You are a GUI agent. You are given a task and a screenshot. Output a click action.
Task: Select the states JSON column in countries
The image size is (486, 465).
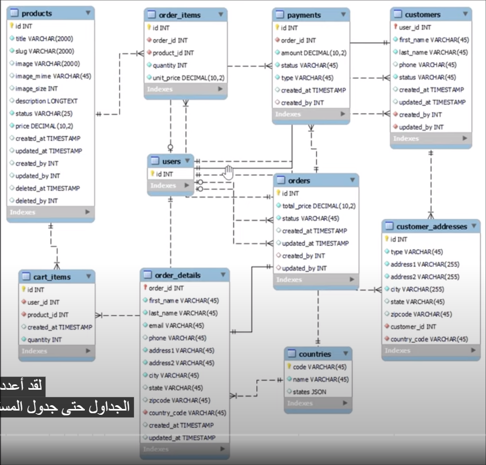click(309, 392)
